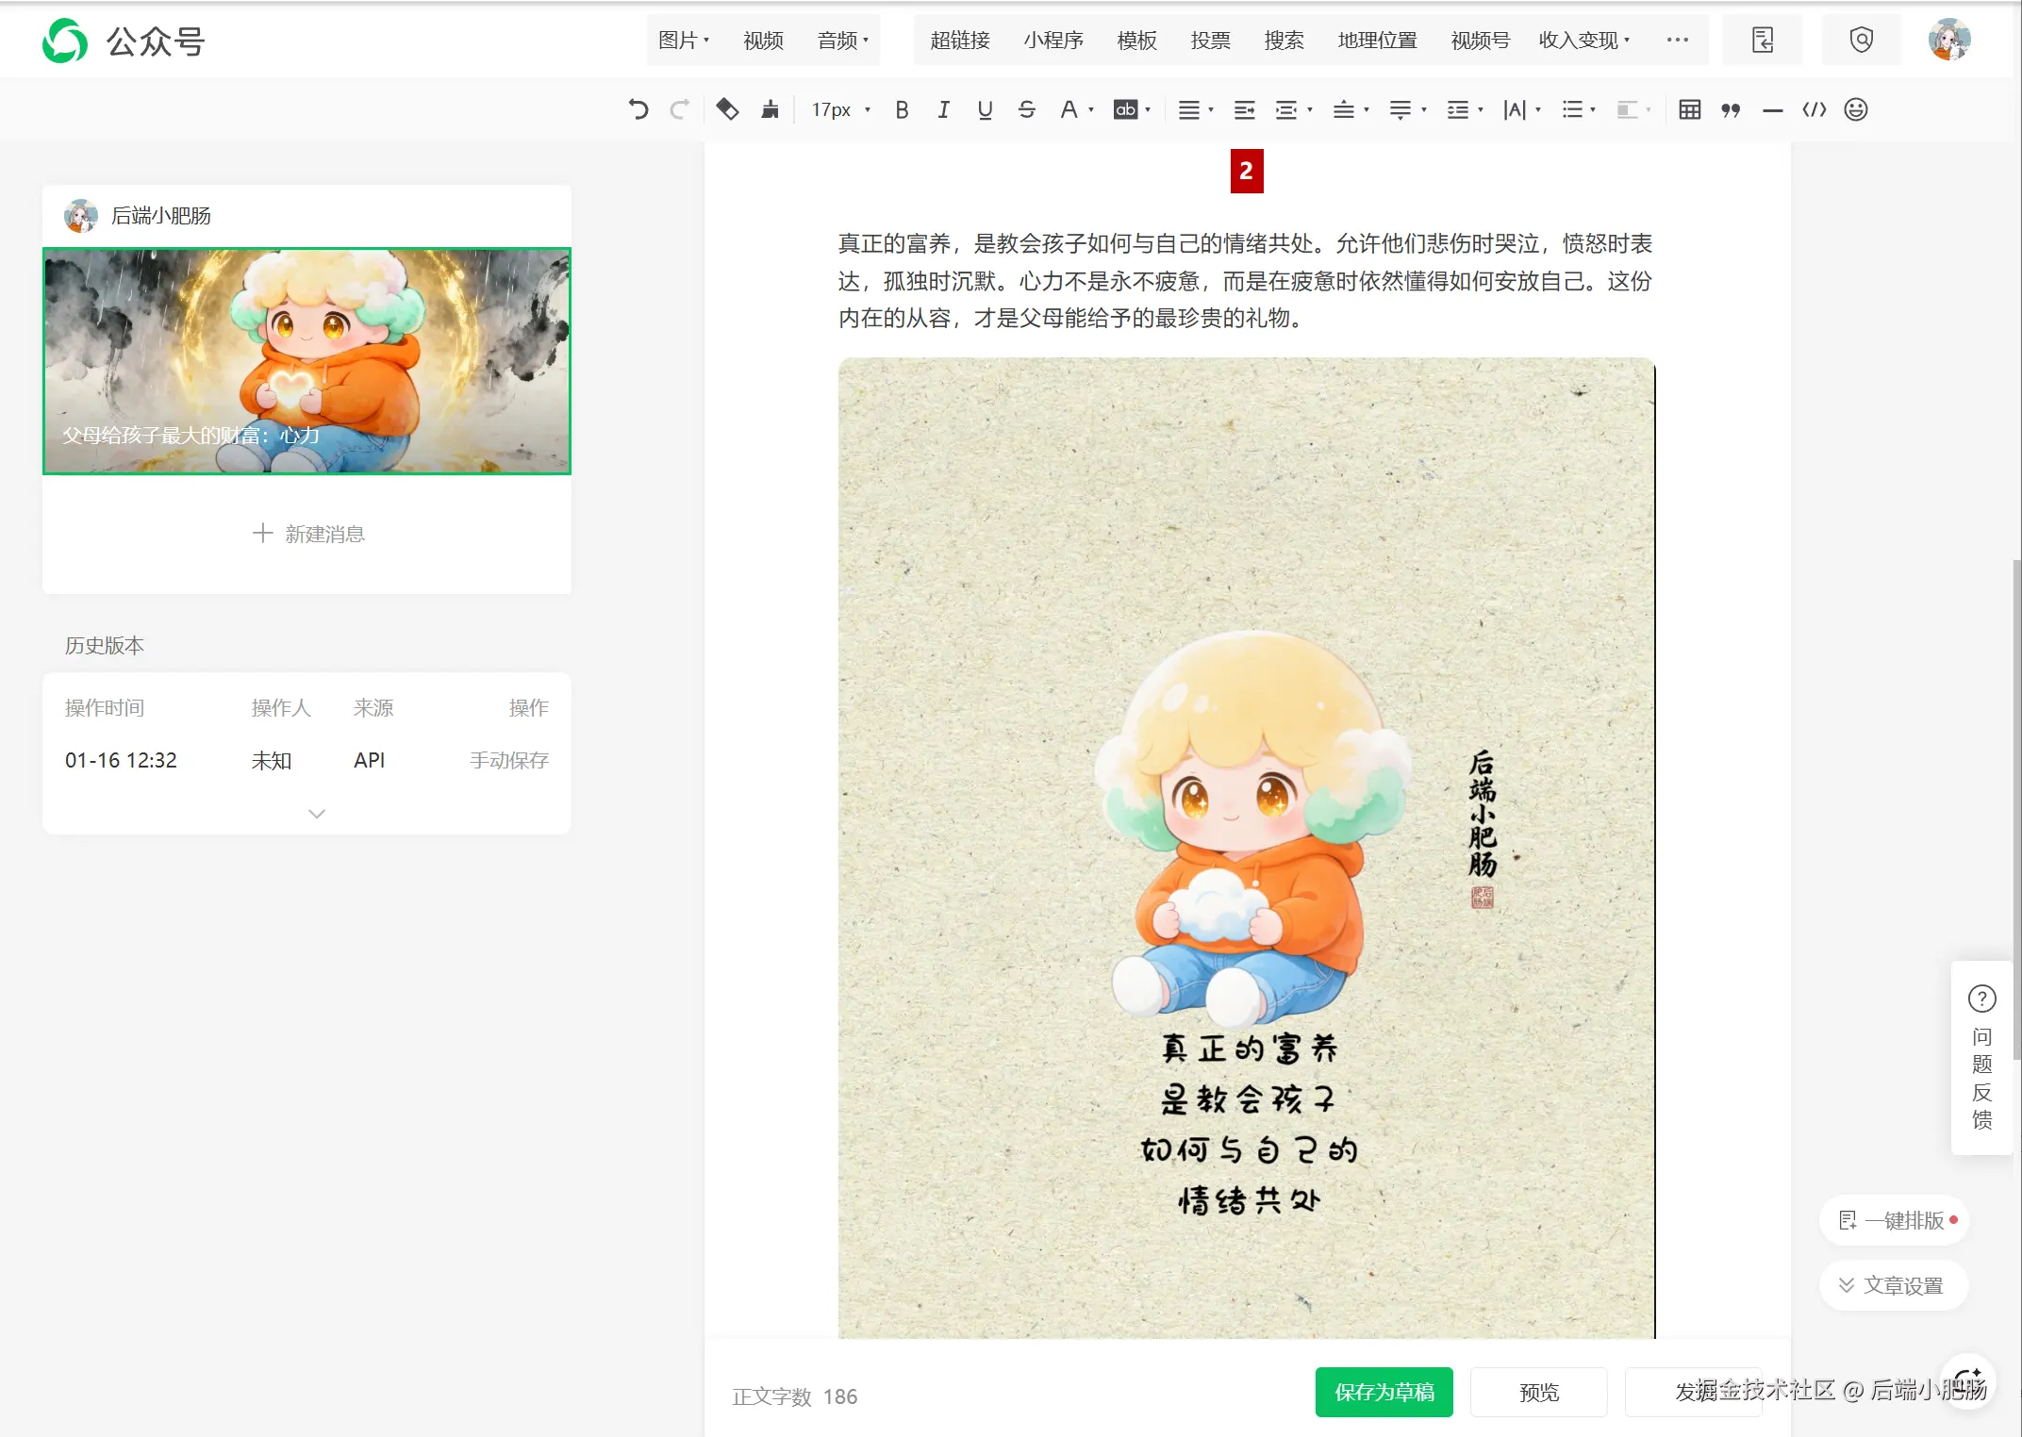
Task: Click the undo arrow icon
Action: coord(638,109)
